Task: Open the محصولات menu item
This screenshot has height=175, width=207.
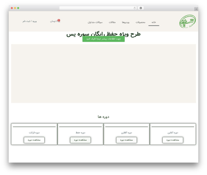Action: tap(140, 22)
